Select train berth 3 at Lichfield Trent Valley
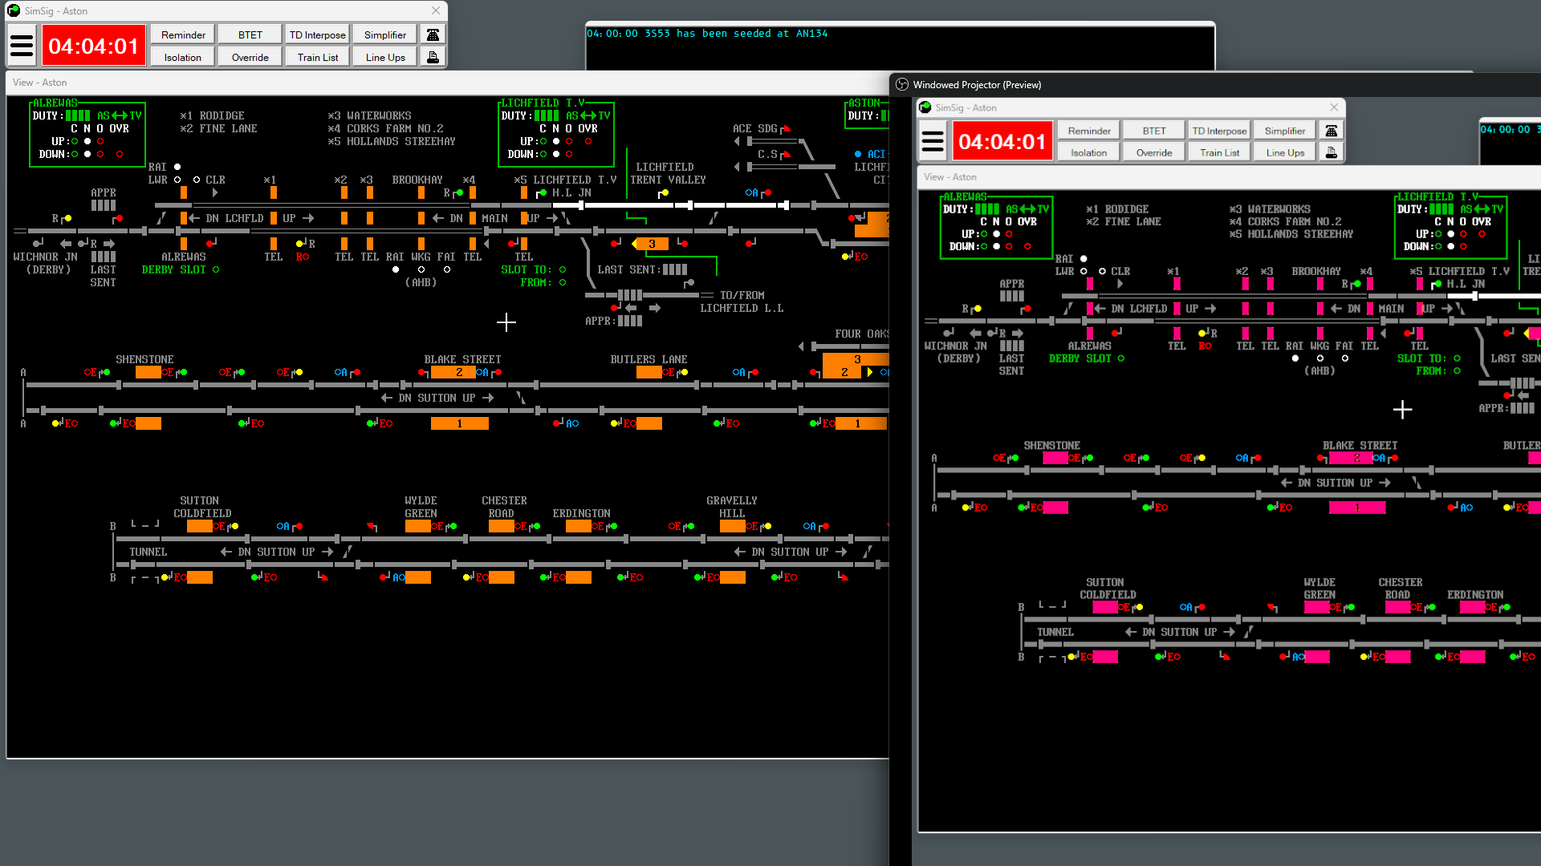This screenshot has height=866, width=1541. pos(652,244)
